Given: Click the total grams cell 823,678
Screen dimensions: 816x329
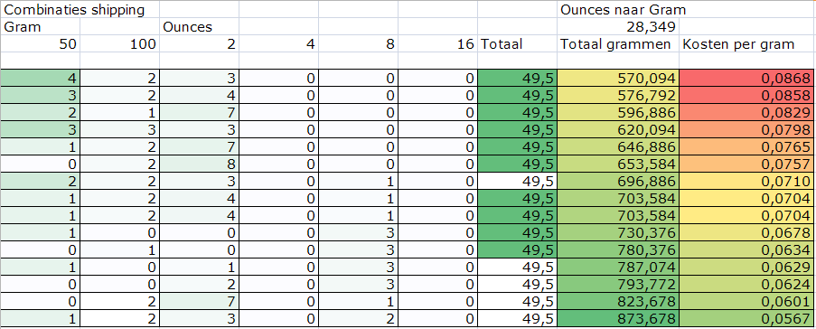Looking at the screenshot, I should 618,301.
